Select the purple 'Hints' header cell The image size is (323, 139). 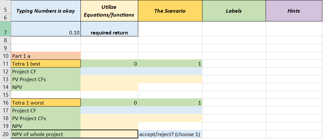click(294, 11)
